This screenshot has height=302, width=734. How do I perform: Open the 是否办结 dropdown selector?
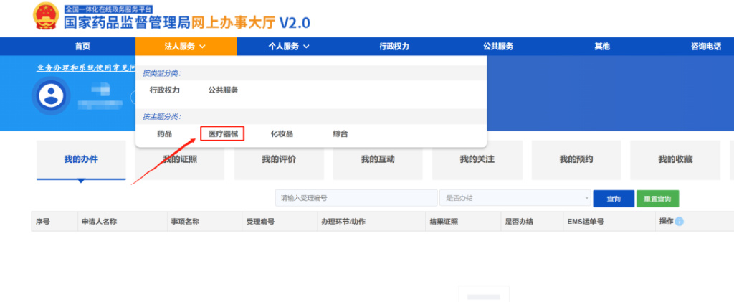pyautogui.click(x=514, y=199)
